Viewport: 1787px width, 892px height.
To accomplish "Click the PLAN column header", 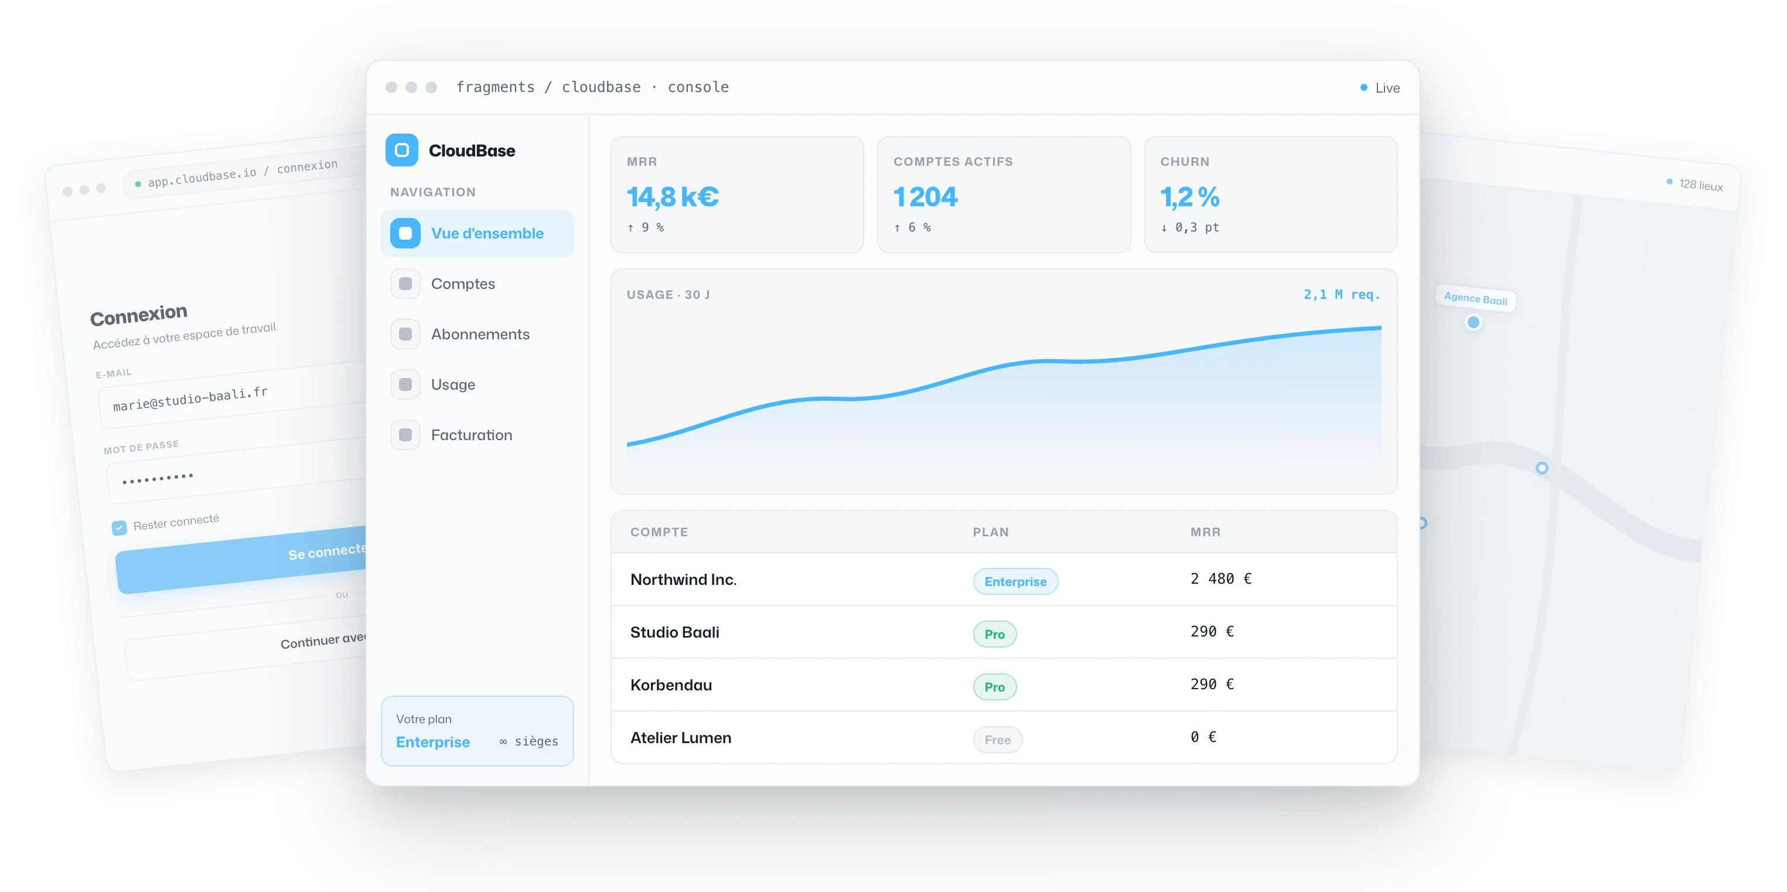I will point(991,532).
